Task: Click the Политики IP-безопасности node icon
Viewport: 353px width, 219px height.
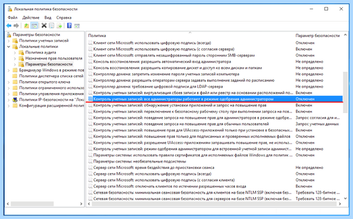Action: (x=15, y=99)
